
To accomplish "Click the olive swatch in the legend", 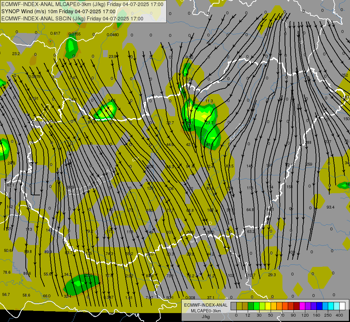I will [239, 306].
